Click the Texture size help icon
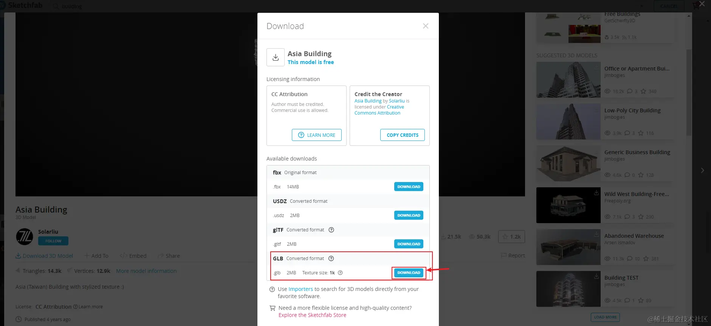The width and height of the screenshot is (711, 326). click(x=340, y=273)
